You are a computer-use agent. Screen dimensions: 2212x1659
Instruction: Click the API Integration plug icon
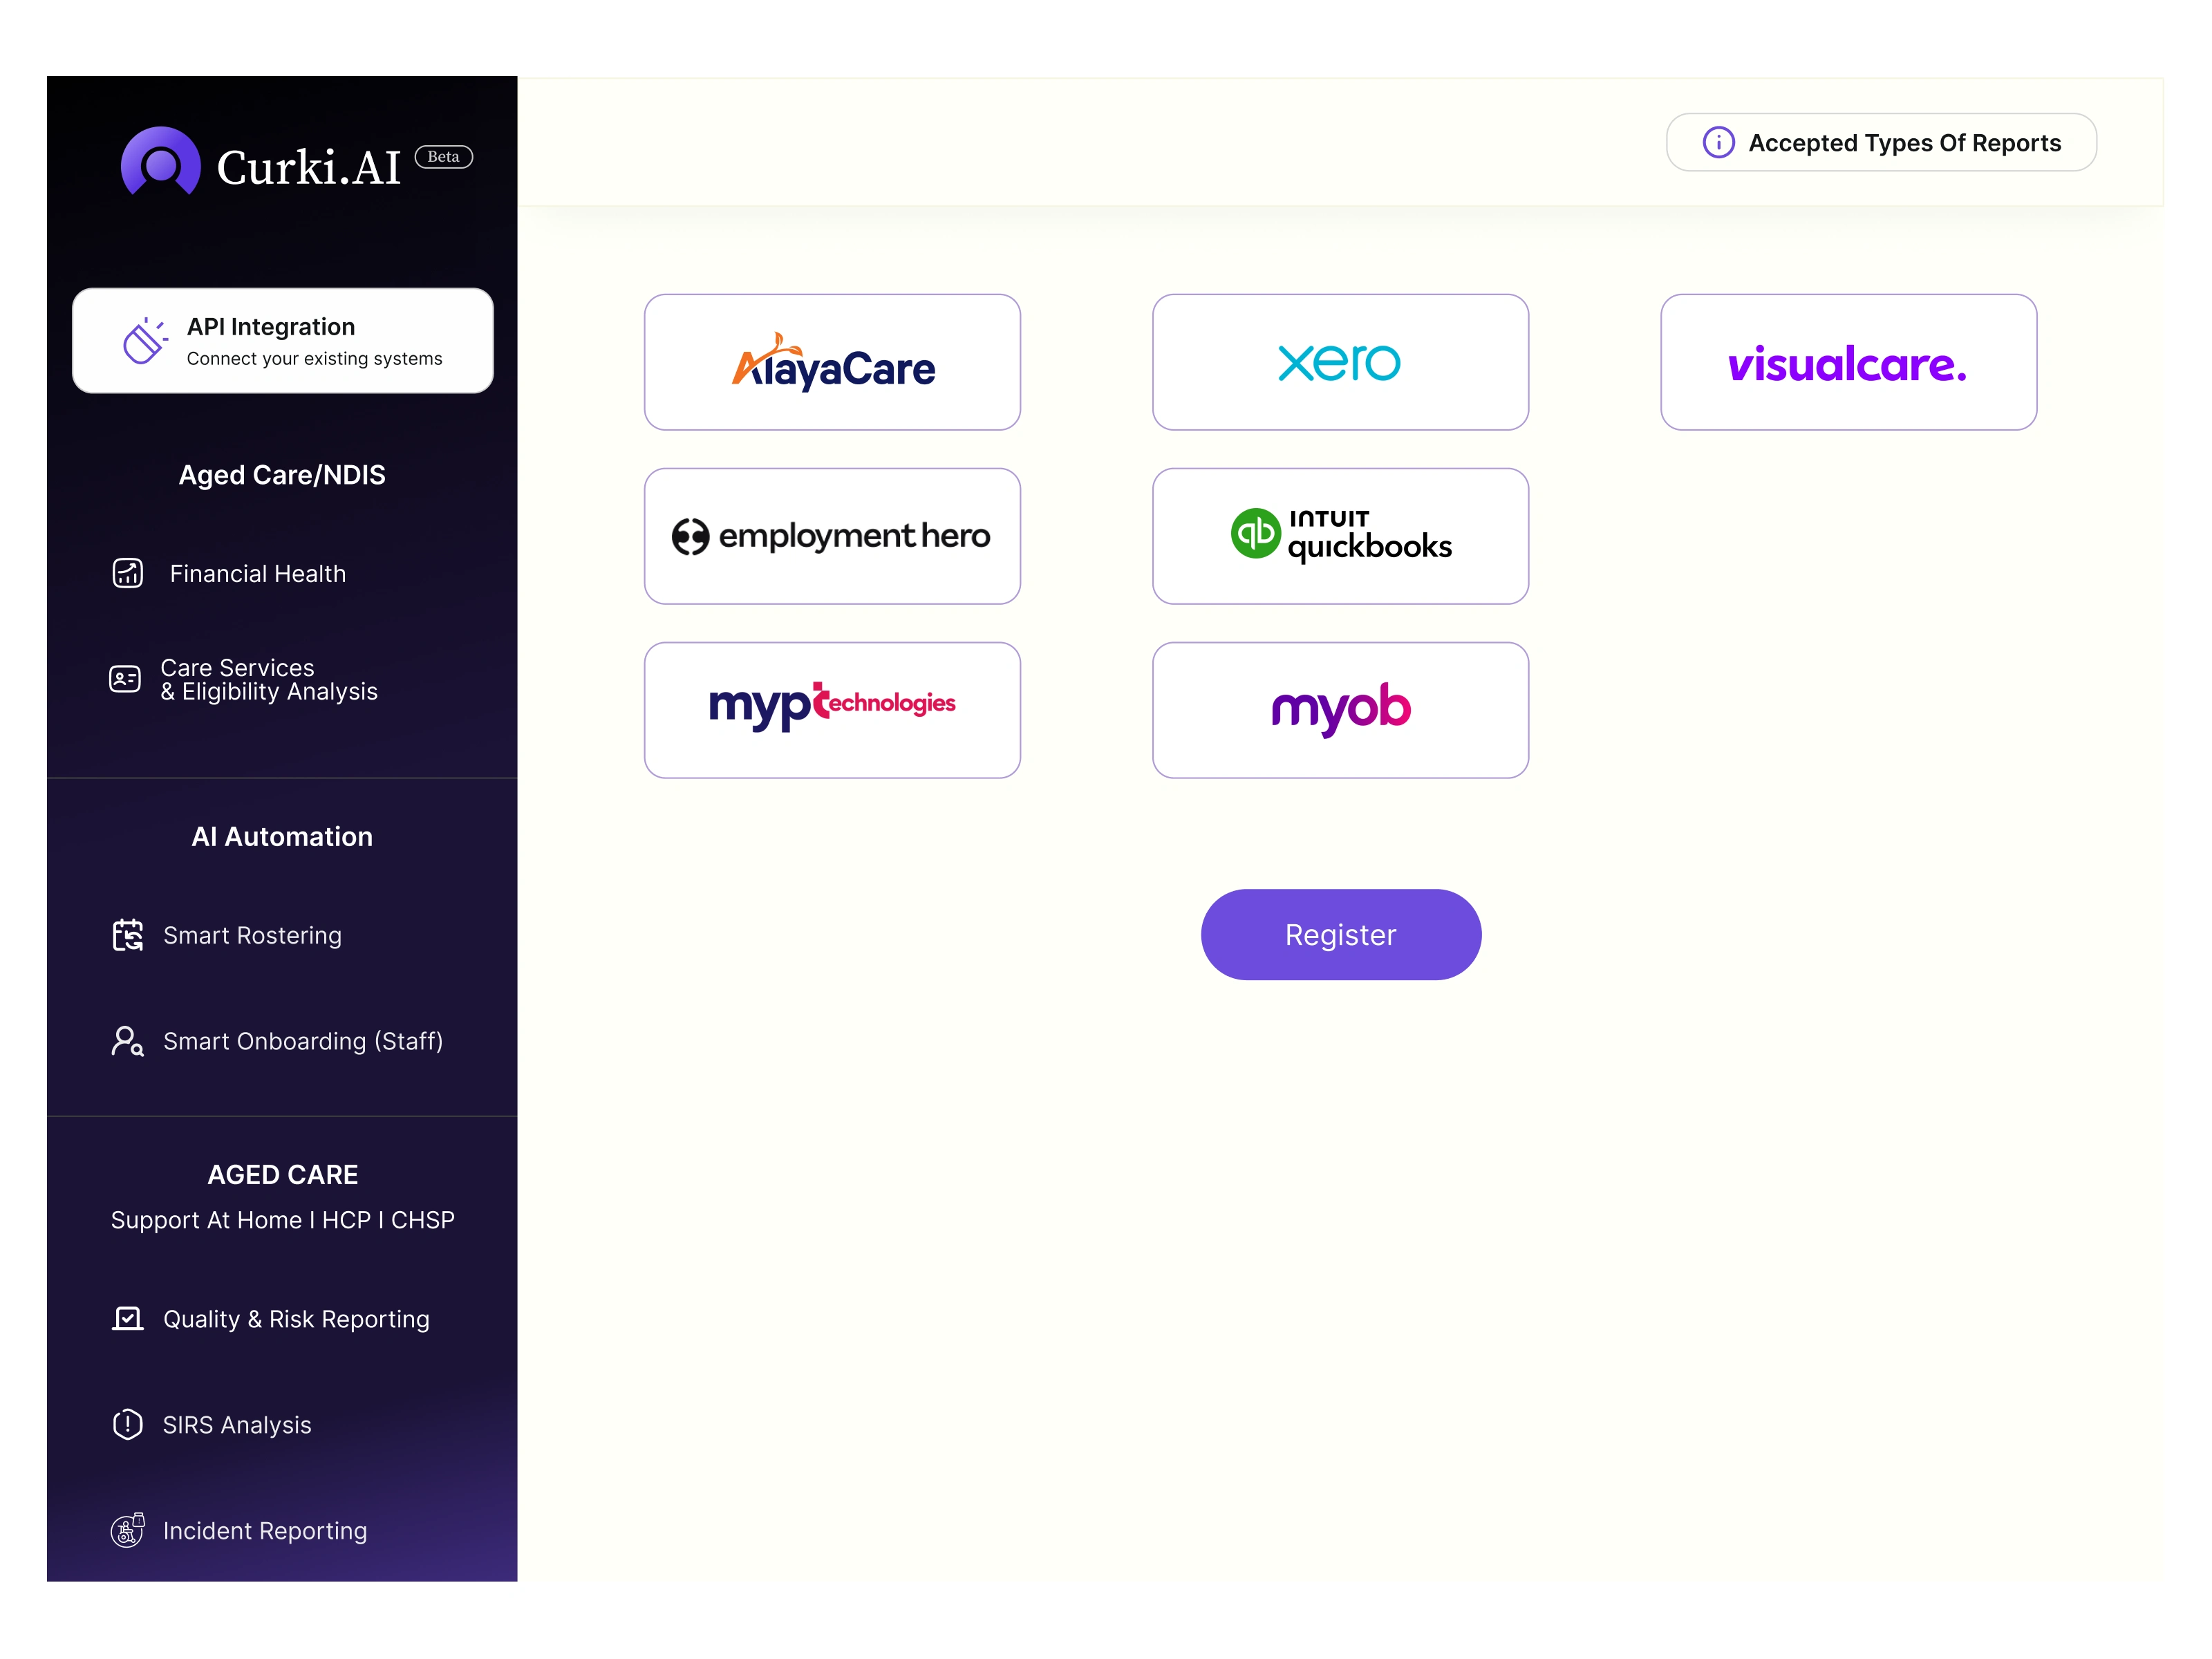145,341
